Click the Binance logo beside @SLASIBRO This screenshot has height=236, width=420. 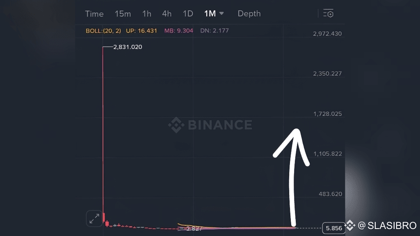coord(349,225)
